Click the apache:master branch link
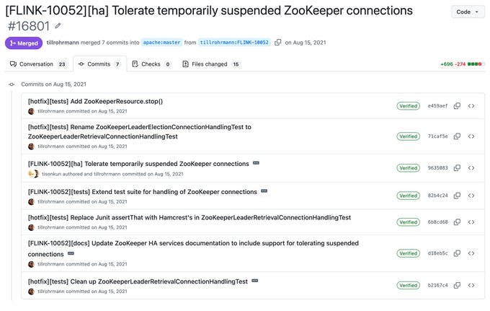 click(161, 43)
